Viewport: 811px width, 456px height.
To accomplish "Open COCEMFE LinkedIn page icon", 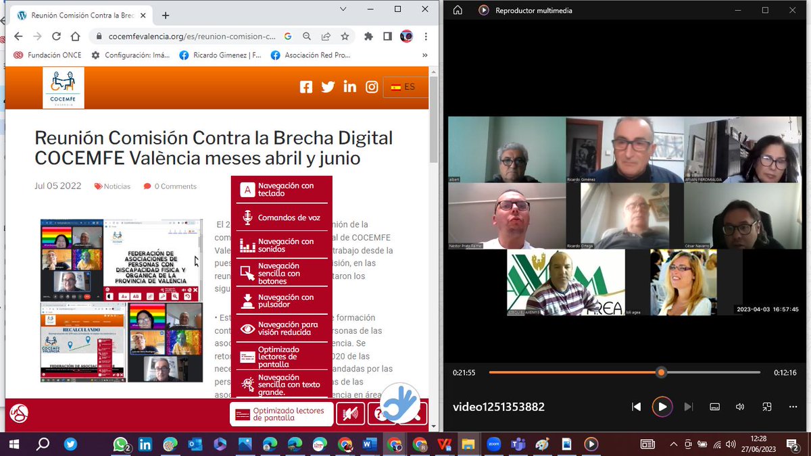I will pyautogui.click(x=350, y=86).
